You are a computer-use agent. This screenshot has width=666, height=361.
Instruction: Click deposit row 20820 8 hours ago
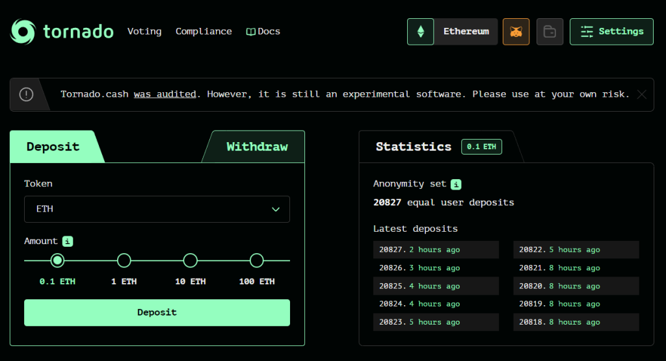tap(576, 286)
